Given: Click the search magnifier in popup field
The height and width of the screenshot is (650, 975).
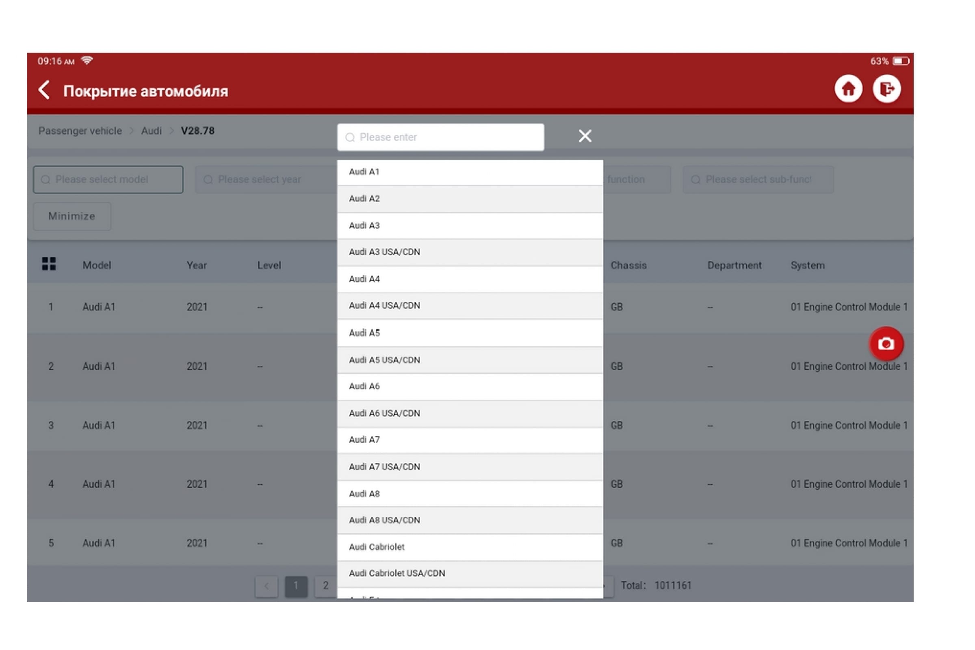Looking at the screenshot, I should 350,137.
